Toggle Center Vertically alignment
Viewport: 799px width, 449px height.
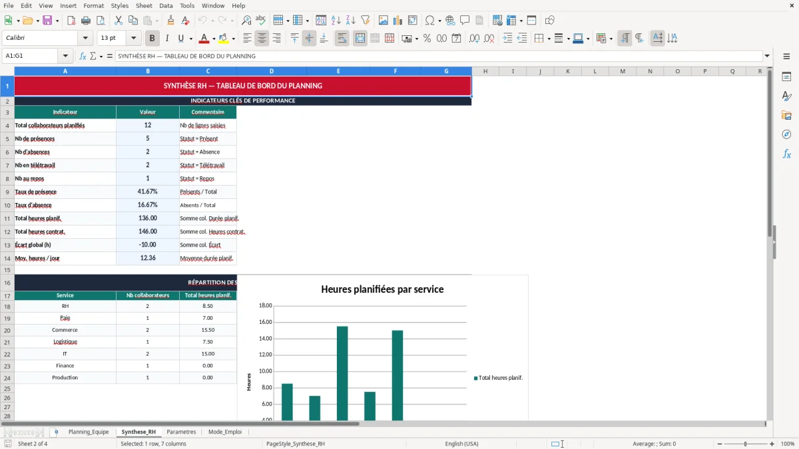(309, 39)
